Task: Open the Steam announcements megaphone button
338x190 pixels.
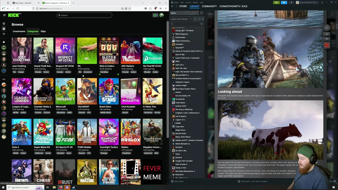Action: [x=284, y=2]
